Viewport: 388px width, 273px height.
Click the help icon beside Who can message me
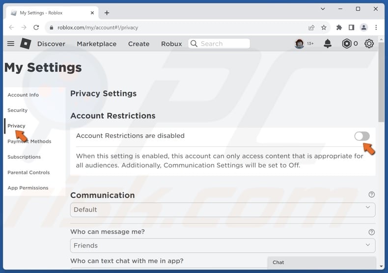(371, 232)
